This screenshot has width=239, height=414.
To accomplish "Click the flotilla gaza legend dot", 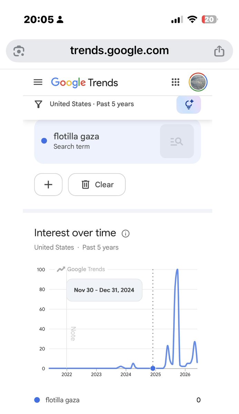I will click(37, 400).
